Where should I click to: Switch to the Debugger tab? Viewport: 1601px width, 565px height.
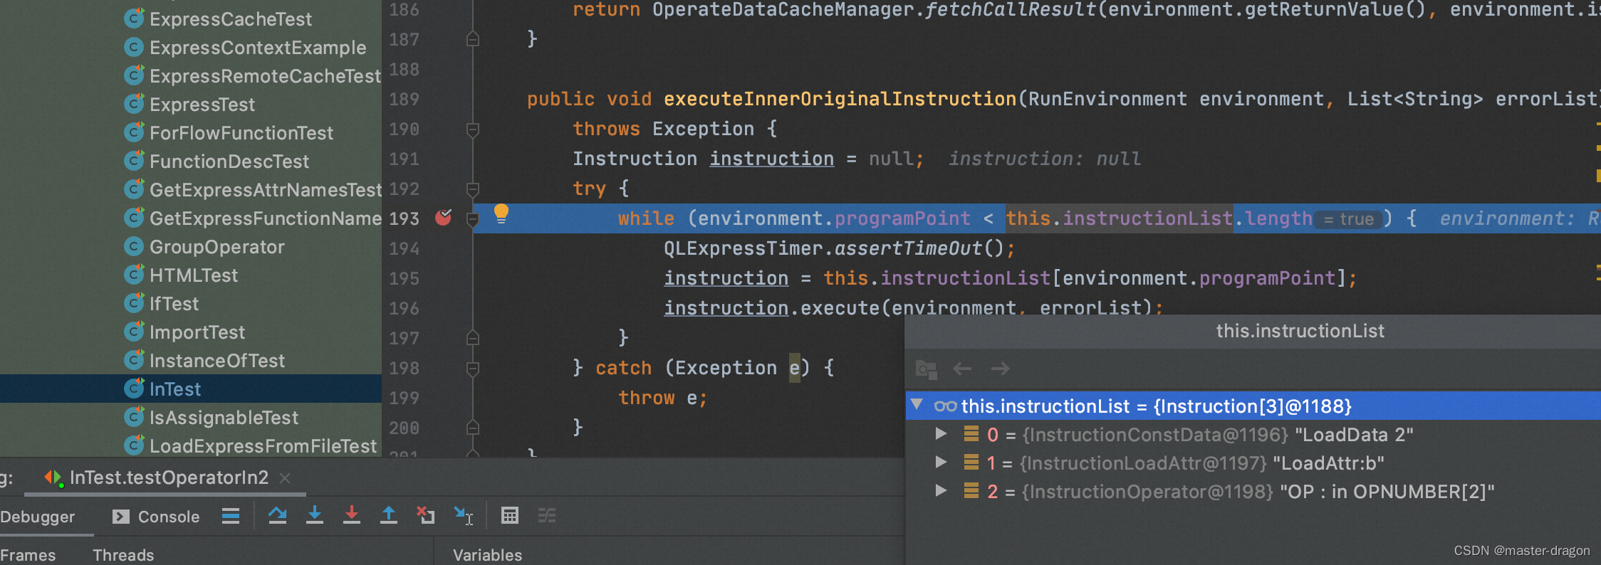tap(37, 517)
